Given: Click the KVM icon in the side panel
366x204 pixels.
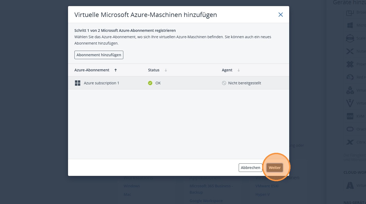Looking at the screenshot, I should tap(350, 116).
